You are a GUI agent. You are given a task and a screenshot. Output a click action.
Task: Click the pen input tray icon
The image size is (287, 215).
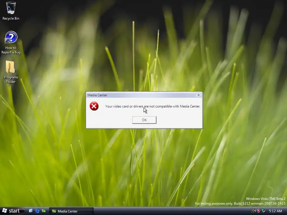[x=253, y=211]
